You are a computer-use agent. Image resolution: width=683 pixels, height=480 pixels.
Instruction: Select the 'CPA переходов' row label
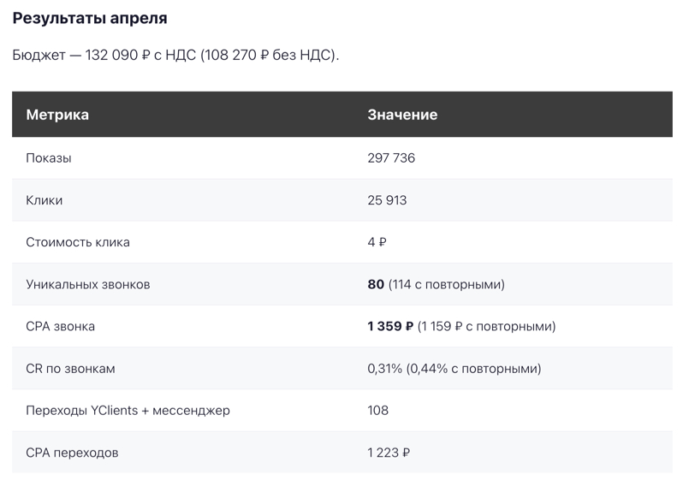point(72,453)
